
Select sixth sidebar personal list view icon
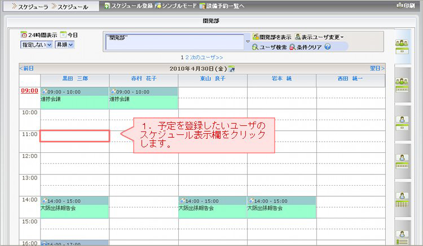[402, 238]
